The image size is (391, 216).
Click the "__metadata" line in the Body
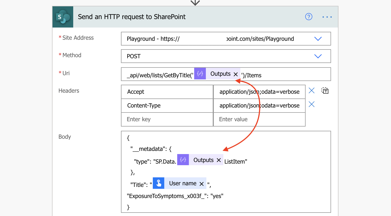(x=151, y=149)
